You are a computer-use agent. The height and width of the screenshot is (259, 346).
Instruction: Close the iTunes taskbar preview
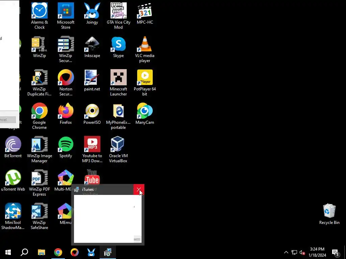[139, 190]
